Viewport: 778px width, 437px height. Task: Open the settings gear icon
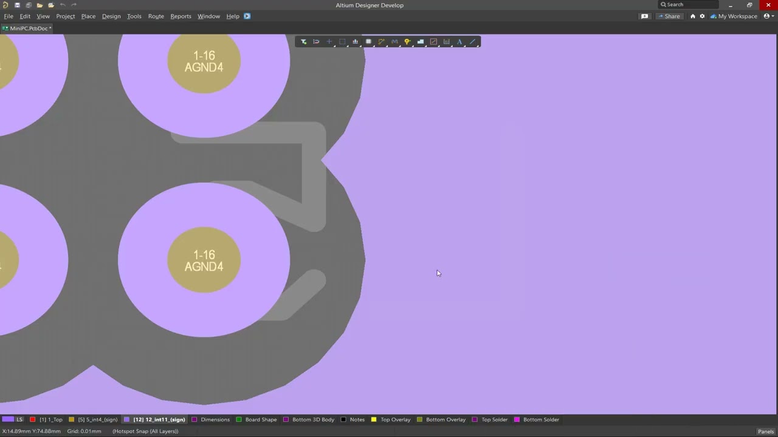(x=702, y=16)
